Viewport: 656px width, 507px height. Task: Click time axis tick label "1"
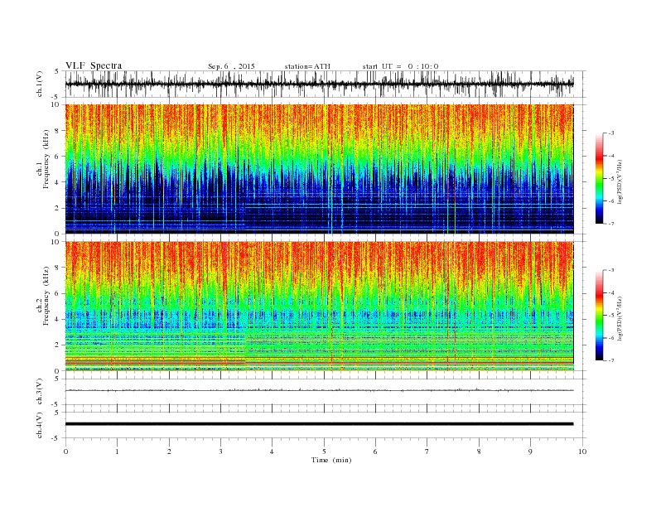tap(118, 451)
